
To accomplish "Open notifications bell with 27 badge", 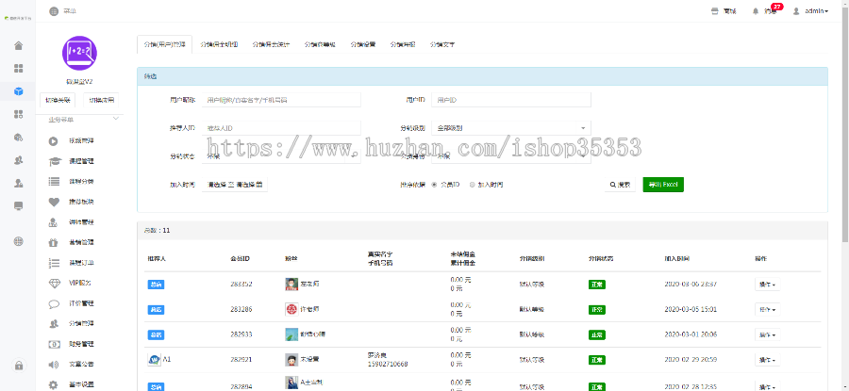I will [756, 10].
